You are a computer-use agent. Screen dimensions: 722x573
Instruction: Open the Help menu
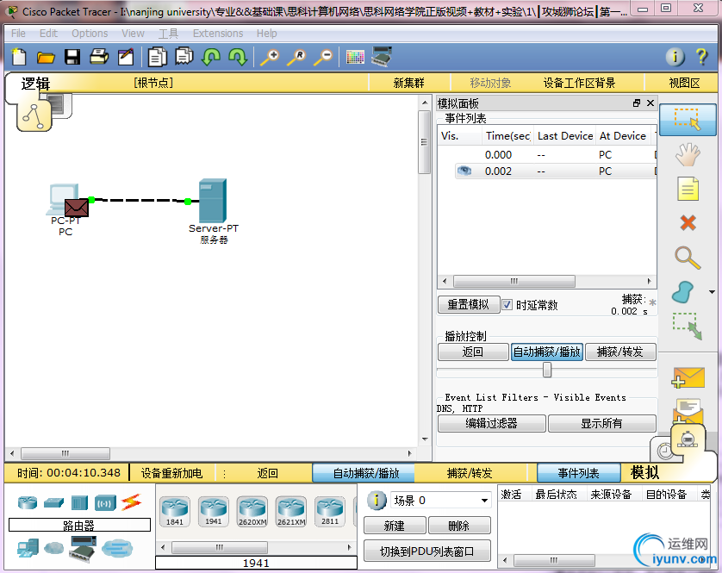tap(266, 33)
